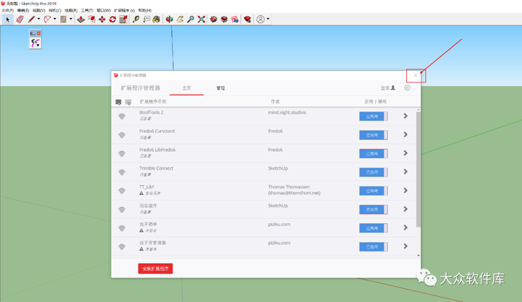
Task: Expand details chevron for Fredo6 Curvizard
Action: (x=405, y=135)
